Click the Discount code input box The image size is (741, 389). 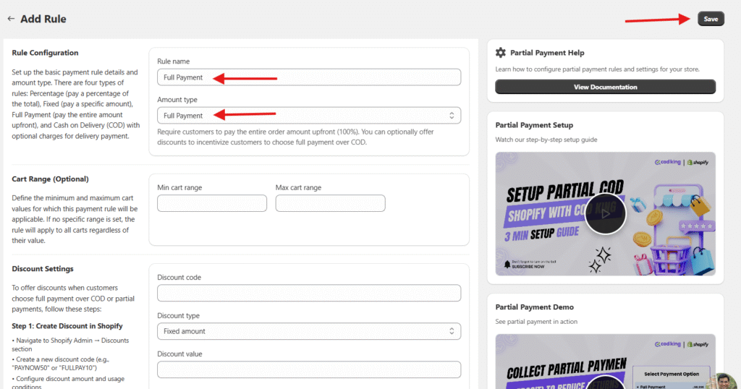click(x=309, y=293)
